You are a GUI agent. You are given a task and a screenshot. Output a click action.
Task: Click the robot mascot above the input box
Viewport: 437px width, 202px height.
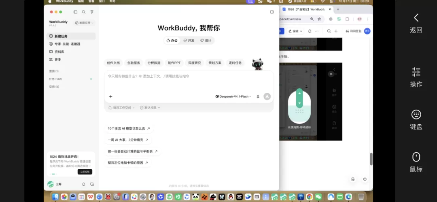257,64
